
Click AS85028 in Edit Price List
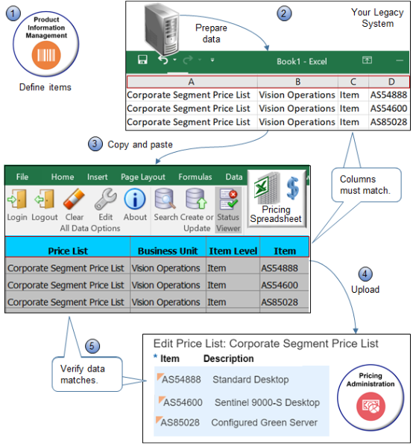pos(180,422)
